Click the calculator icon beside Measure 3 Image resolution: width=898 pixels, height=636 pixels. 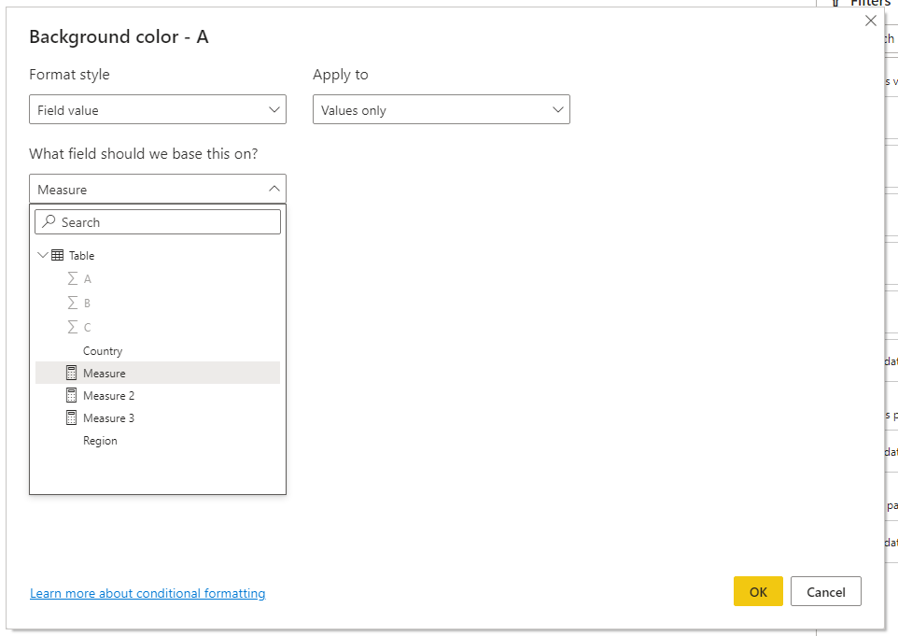(71, 417)
